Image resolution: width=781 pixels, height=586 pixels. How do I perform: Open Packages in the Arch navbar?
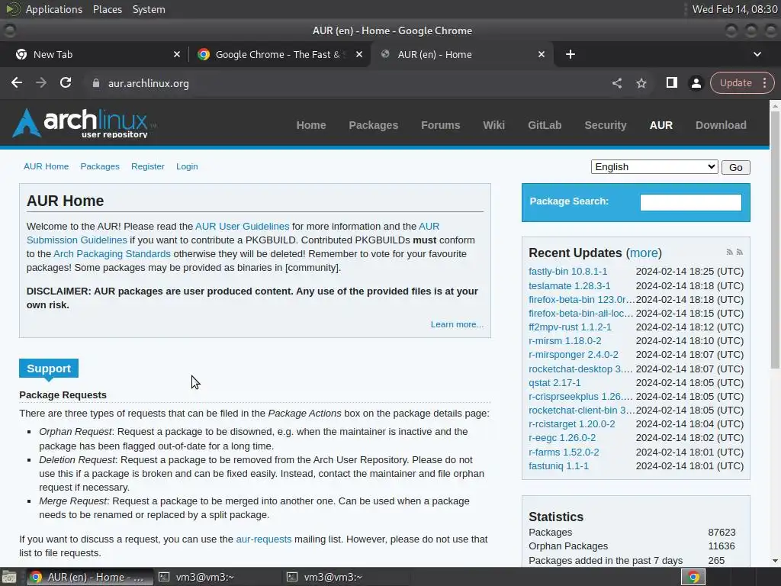(x=373, y=125)
